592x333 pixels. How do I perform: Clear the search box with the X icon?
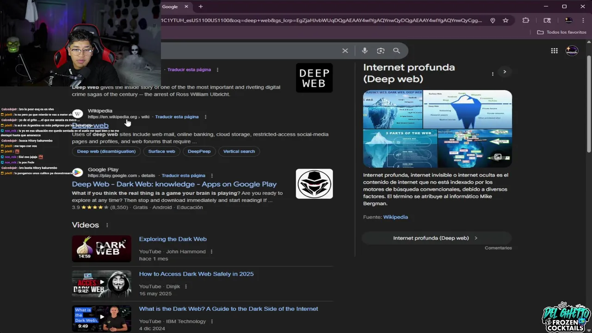pyautogui.click(x=345, y=51)
